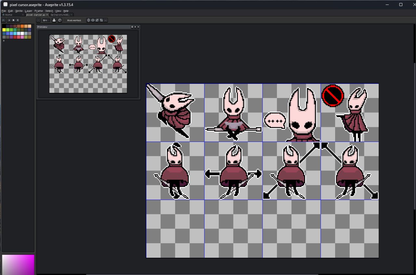Open the Sprite menu
Image resolution: width=416 pixels, height=275 pixels.
19,11
